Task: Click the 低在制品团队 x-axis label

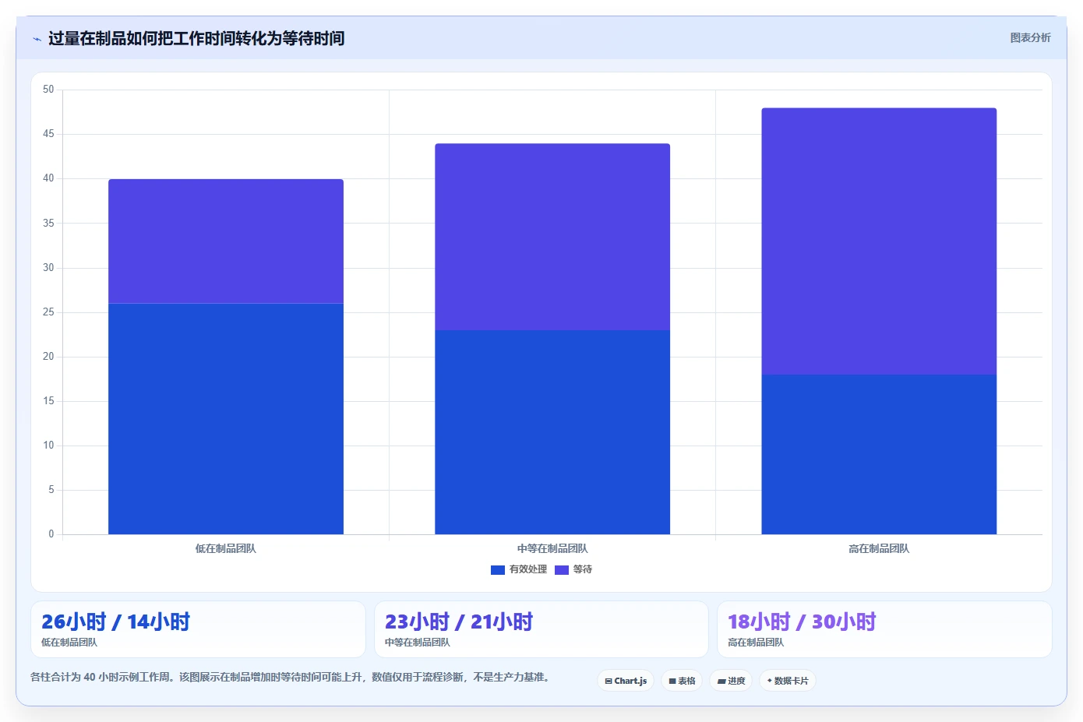Action: click(x=226, y=548)
